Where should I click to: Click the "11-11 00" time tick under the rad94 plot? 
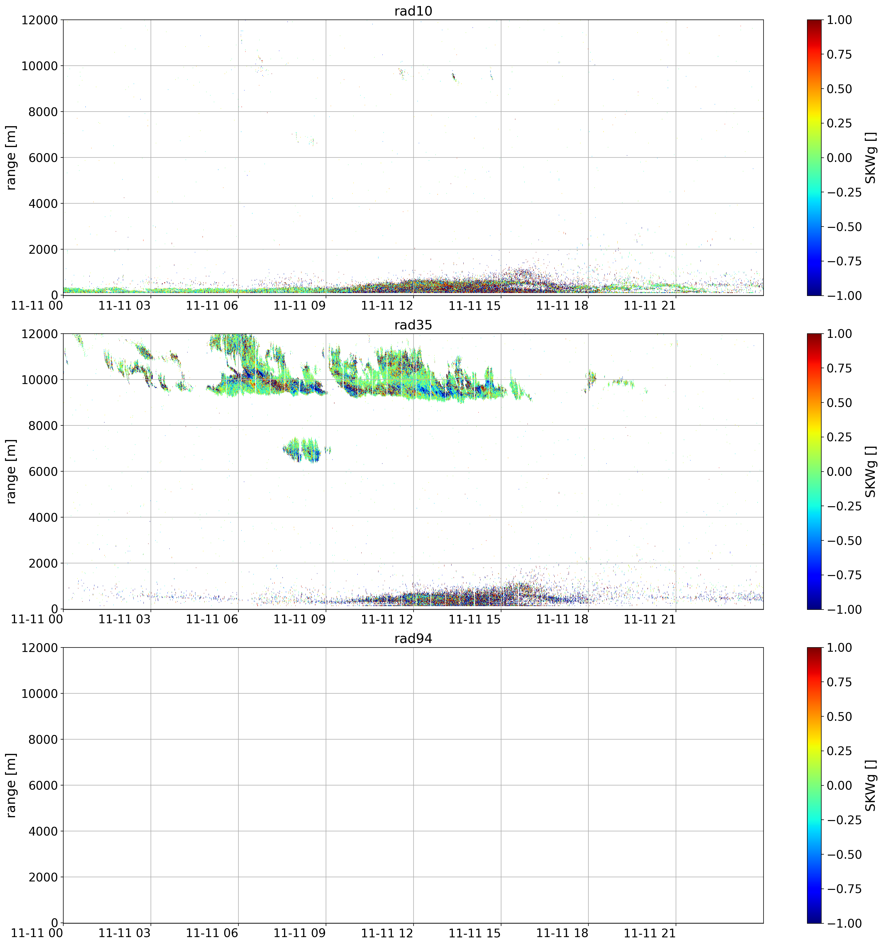[37, 933]
